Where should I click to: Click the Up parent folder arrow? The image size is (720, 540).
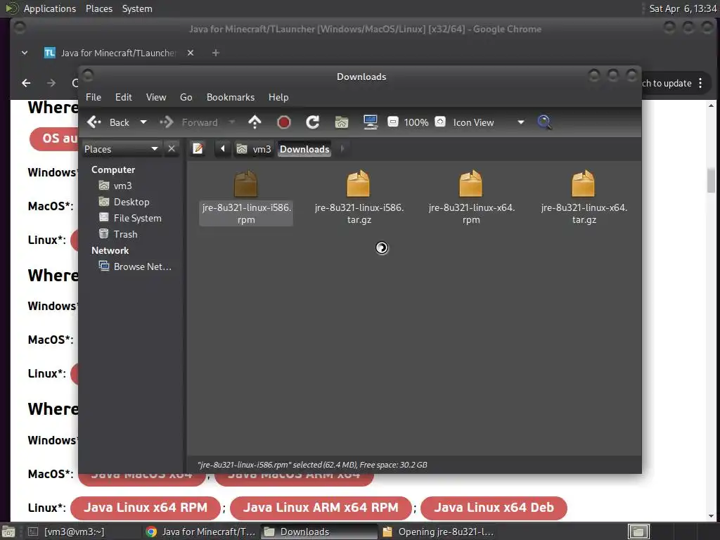point(255,122)
